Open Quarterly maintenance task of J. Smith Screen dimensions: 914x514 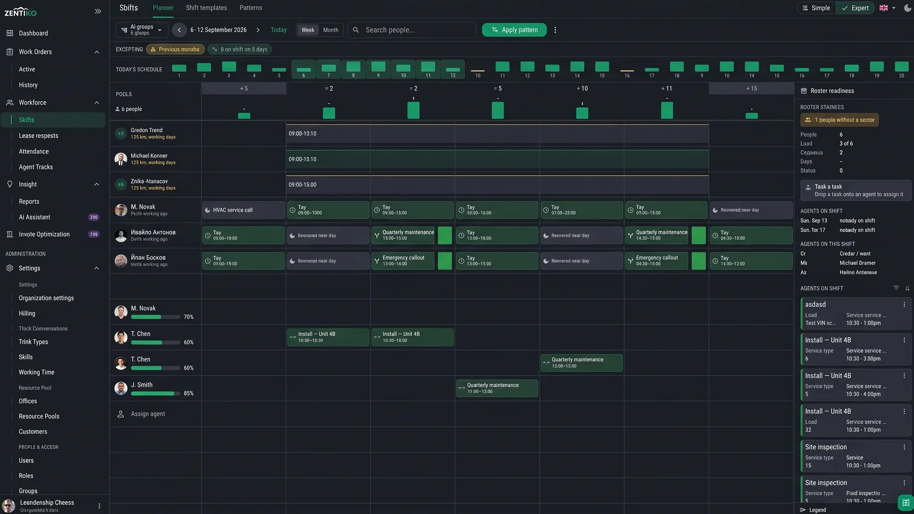pos(497,388)
